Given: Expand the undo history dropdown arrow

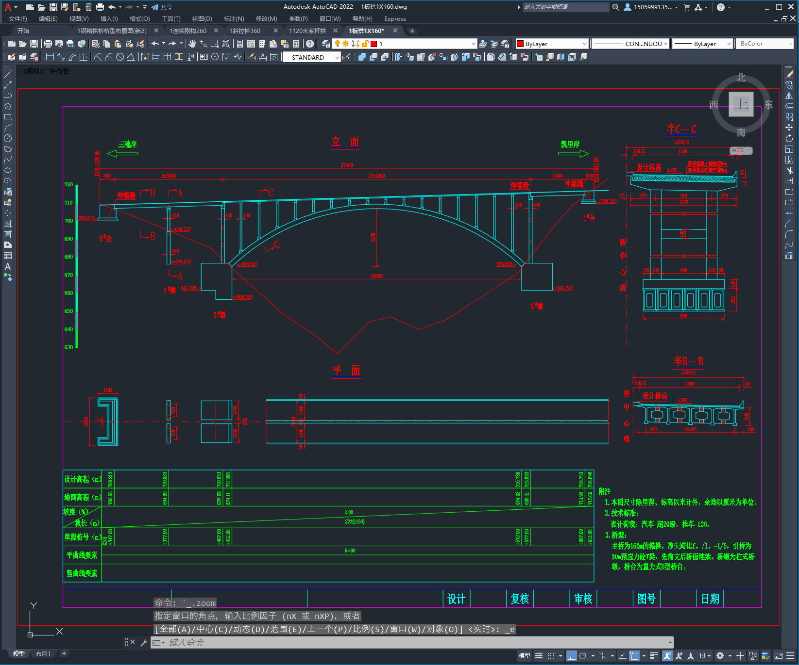Looking at the screenshot, I should 164,44.
